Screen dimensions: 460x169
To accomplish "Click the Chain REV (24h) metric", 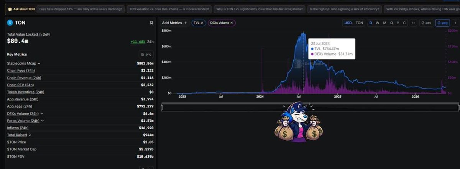I will 20,85.
